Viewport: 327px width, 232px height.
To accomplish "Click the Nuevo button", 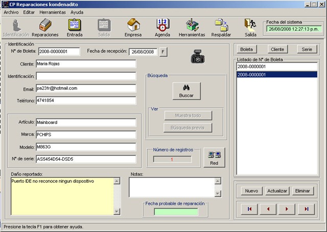I will coord(251,191).
